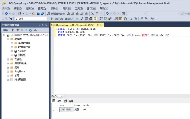Click the Open File folder icon
Viewport: 190px width, 119px height.
click(33, 14)
